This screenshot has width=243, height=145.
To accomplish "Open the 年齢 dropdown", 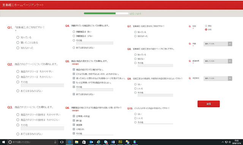I will click(x=218, y=44).
